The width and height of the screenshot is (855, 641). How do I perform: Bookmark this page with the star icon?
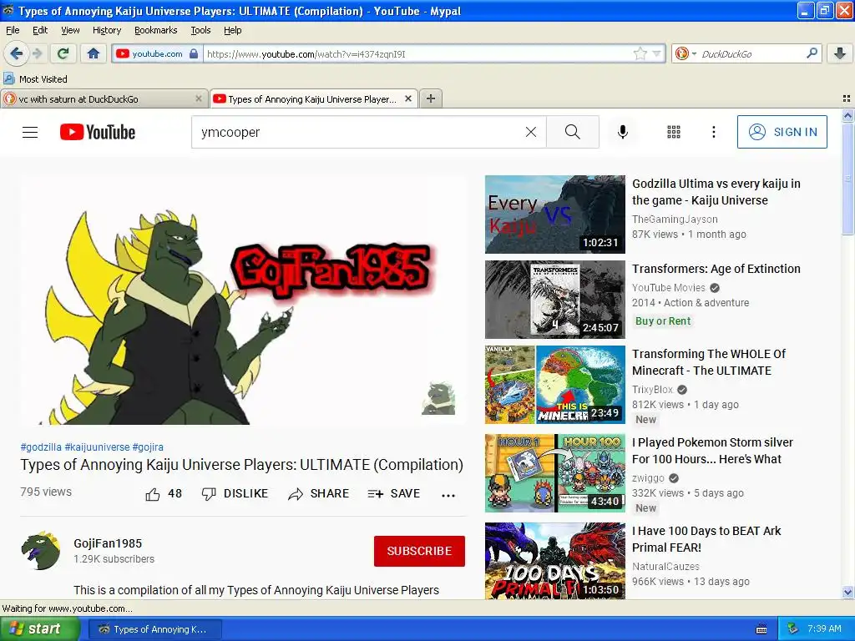640,53
